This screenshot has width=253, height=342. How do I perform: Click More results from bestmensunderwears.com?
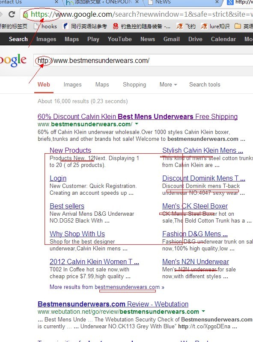(107, 287)
